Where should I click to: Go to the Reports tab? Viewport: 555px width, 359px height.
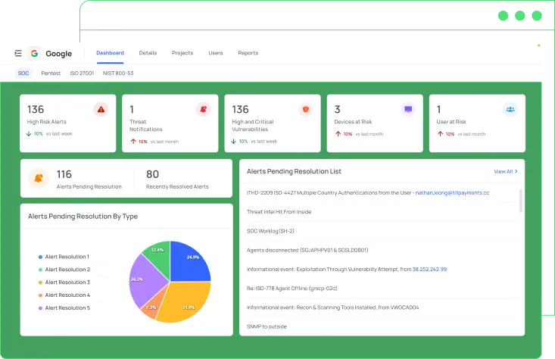pyautogui.click(x=248, y=53)
